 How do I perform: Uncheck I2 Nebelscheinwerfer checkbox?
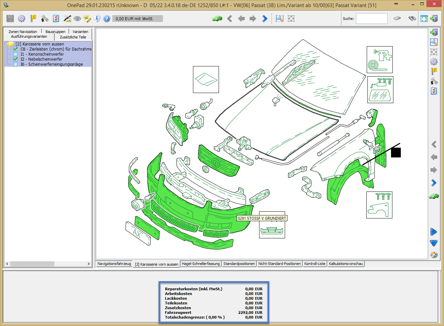pos(15,59)
